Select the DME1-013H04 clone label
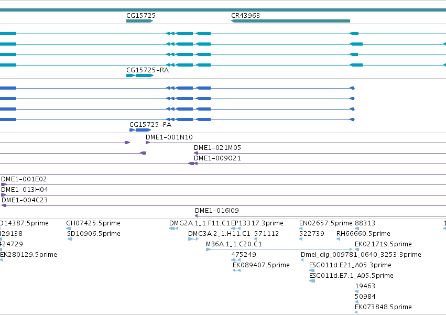The width and height of the screenshot is (446, 315). [25, 190]
